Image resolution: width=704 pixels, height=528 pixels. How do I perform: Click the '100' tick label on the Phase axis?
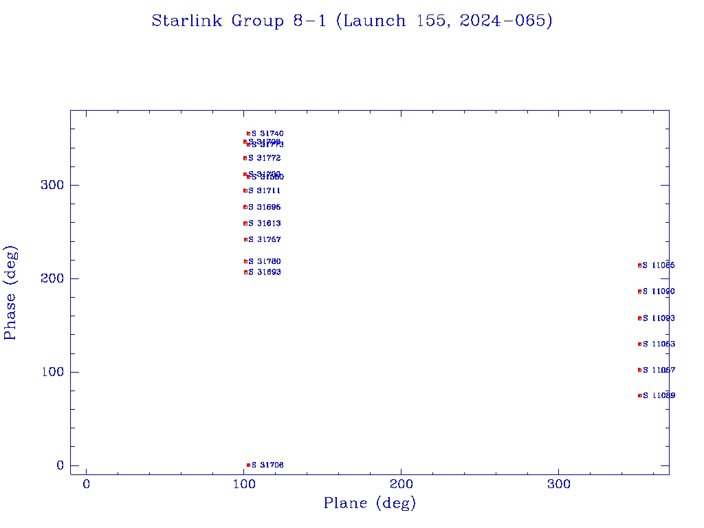tap(52, 372)
